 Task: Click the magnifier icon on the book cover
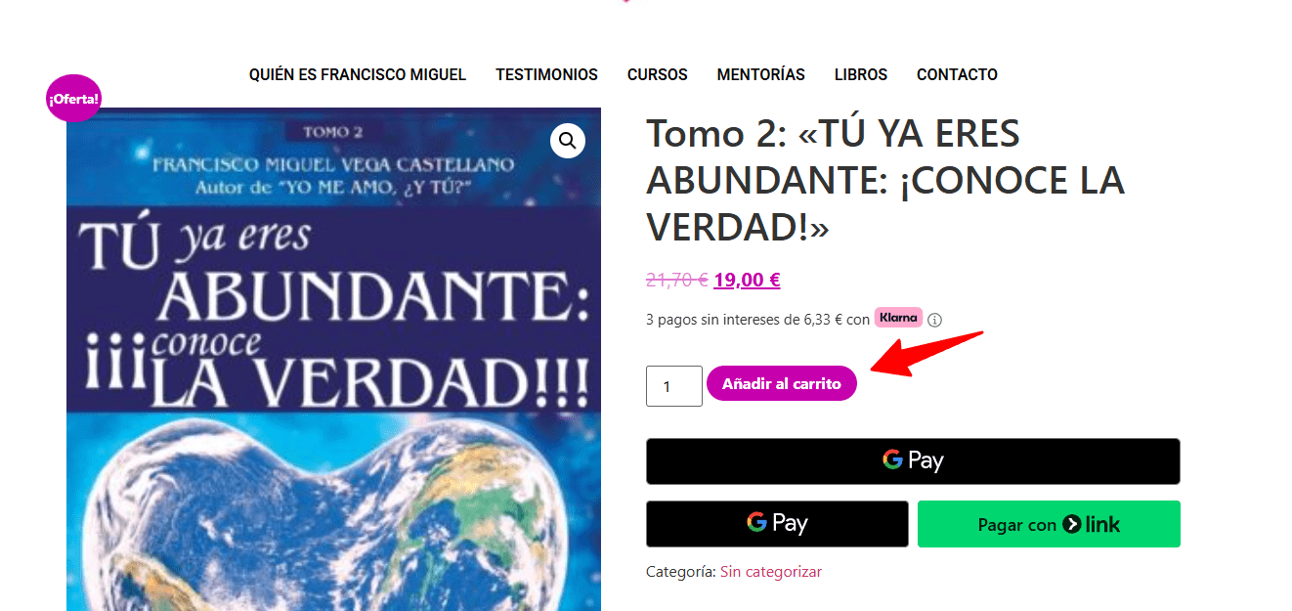tap(568, 141)
